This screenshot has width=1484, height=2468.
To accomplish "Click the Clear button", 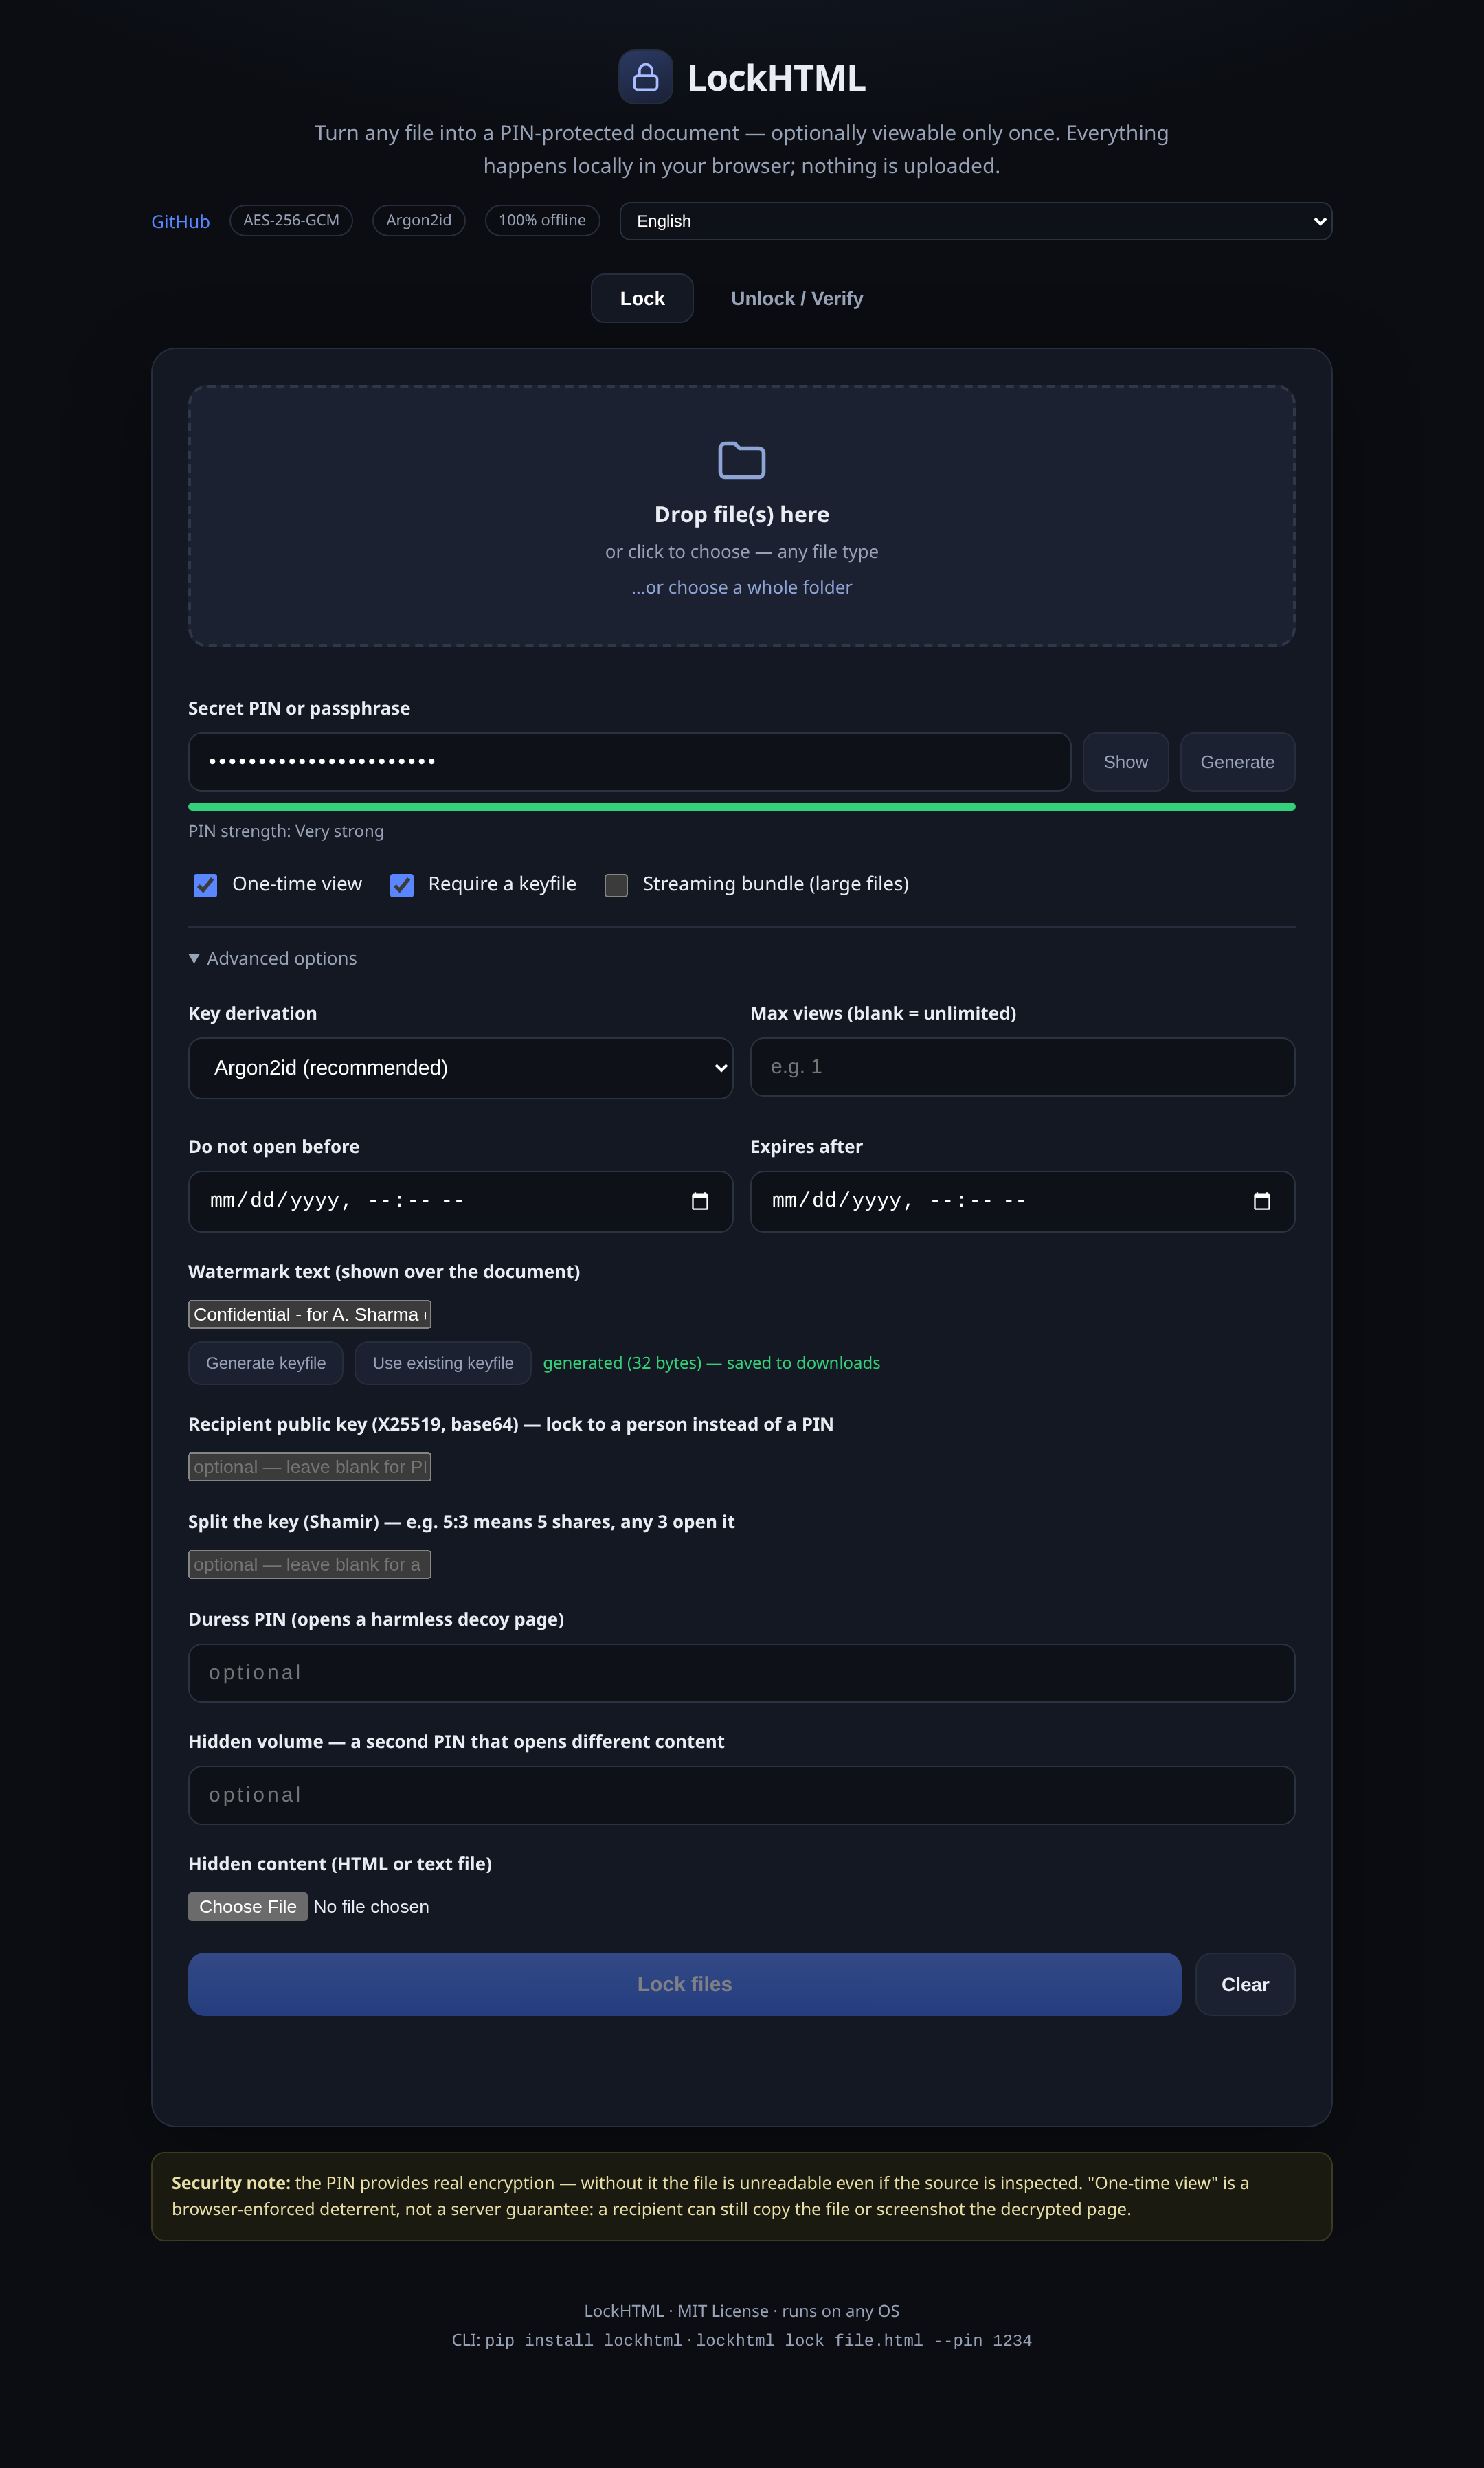I will click(x=1245, y=1984).
